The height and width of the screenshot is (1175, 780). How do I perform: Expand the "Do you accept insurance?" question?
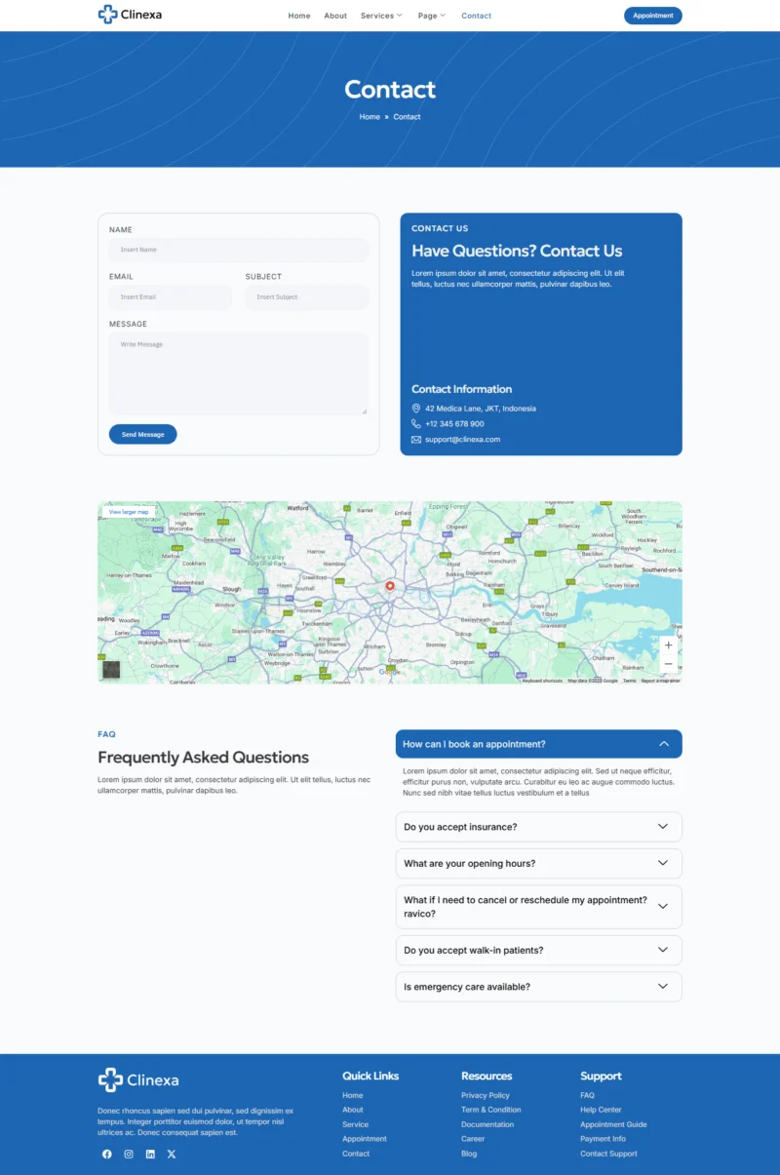tap(539, 827)
